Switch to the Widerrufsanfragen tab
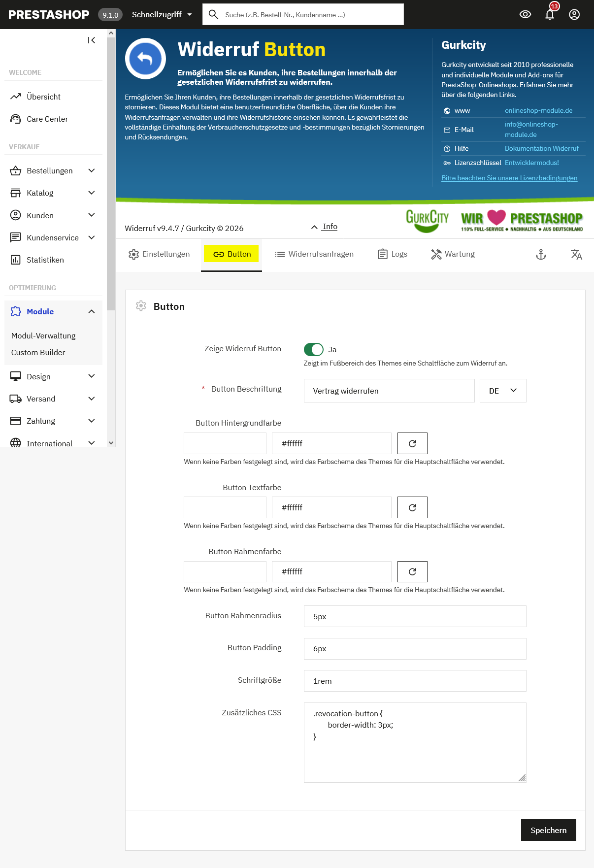Viewport: 594px width, 868px height. coord(314,254)
